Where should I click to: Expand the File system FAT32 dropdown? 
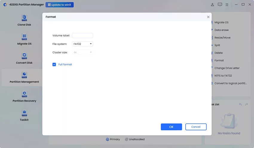tap(83, 44)
